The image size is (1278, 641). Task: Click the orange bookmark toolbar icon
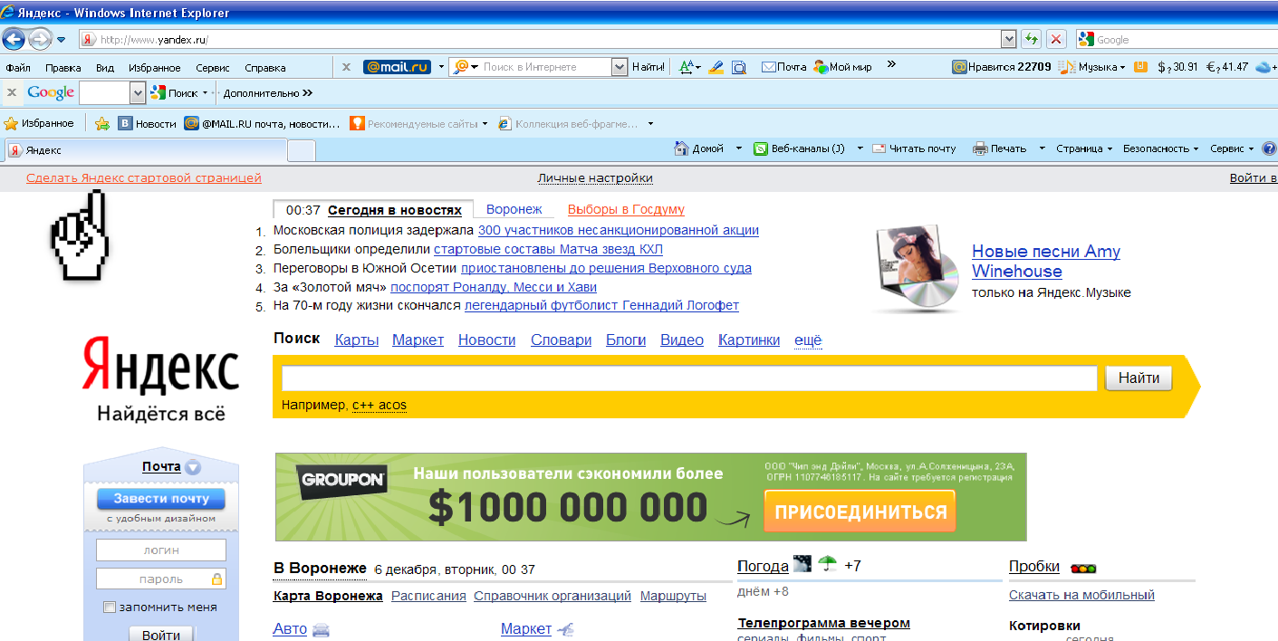coord(1140,66)
